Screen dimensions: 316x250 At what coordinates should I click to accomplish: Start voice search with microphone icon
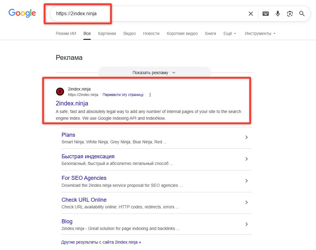click(x=278, y=14)
